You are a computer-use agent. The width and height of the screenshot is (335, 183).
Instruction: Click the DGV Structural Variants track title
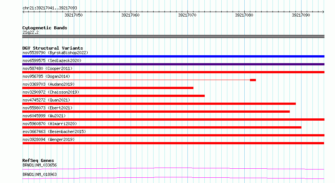pos(53,48)
